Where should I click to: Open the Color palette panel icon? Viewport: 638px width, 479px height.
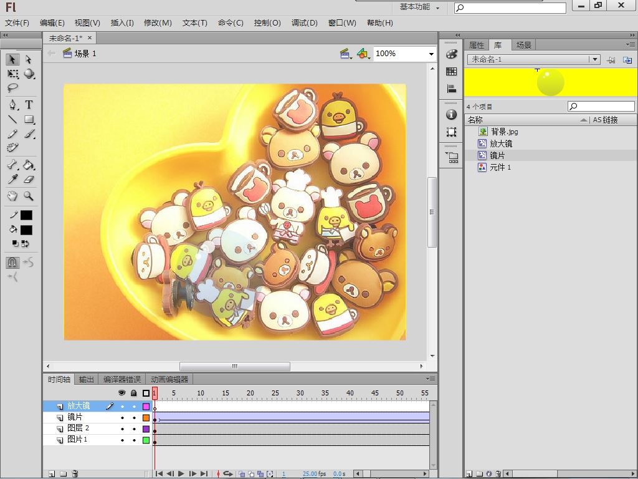(451, 54)
